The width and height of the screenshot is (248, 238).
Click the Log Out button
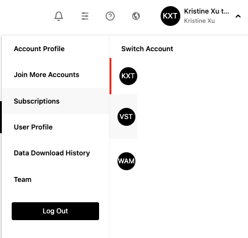(x=55, y=211)
